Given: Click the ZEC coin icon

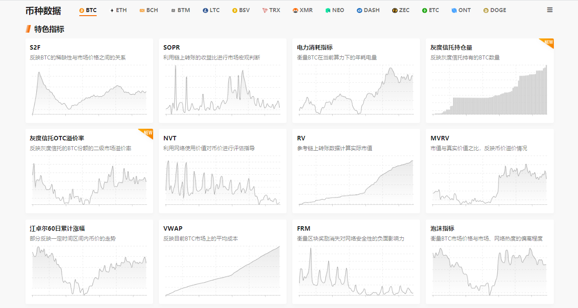Looking at the screenshot, I should pyautogui.click(x=394, y=10).
